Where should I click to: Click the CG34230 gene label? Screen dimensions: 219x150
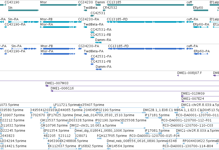pyautogui.click(x=85, y=2)
